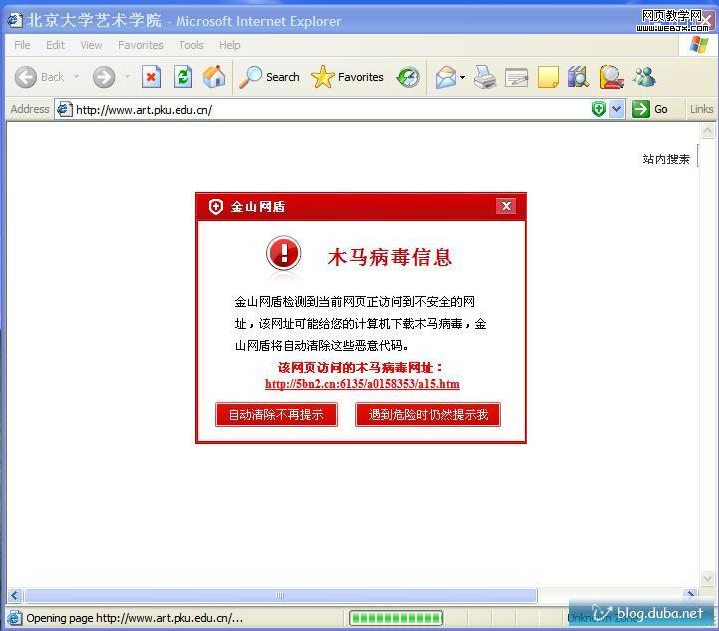
Task: Go to the Home page icon
Action: pos(213,77)
